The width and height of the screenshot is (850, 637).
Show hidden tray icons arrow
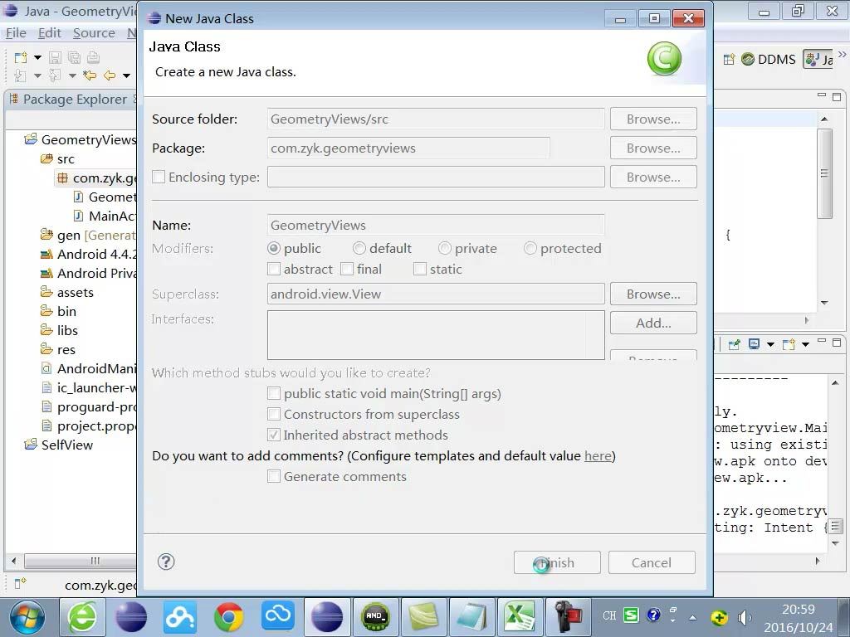693,617
